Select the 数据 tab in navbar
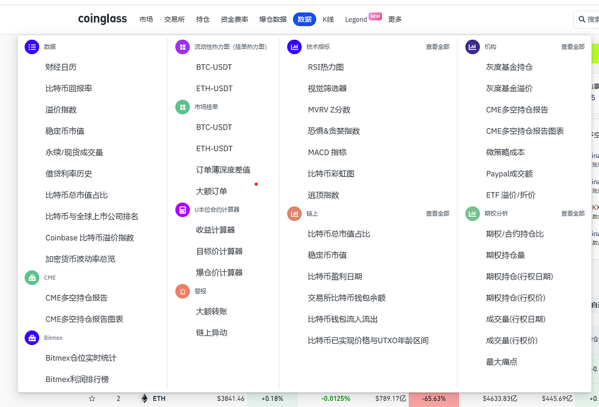This screenshot has width=599, height=407. (304, 19)
